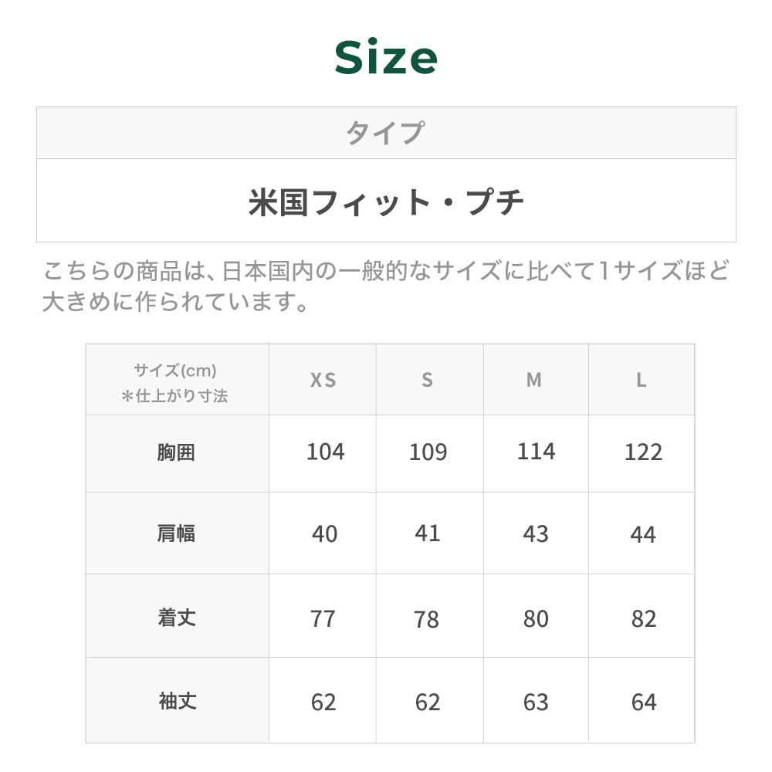Click the 着丈 row label
772x772 pixels.
[x=177, y=618]
